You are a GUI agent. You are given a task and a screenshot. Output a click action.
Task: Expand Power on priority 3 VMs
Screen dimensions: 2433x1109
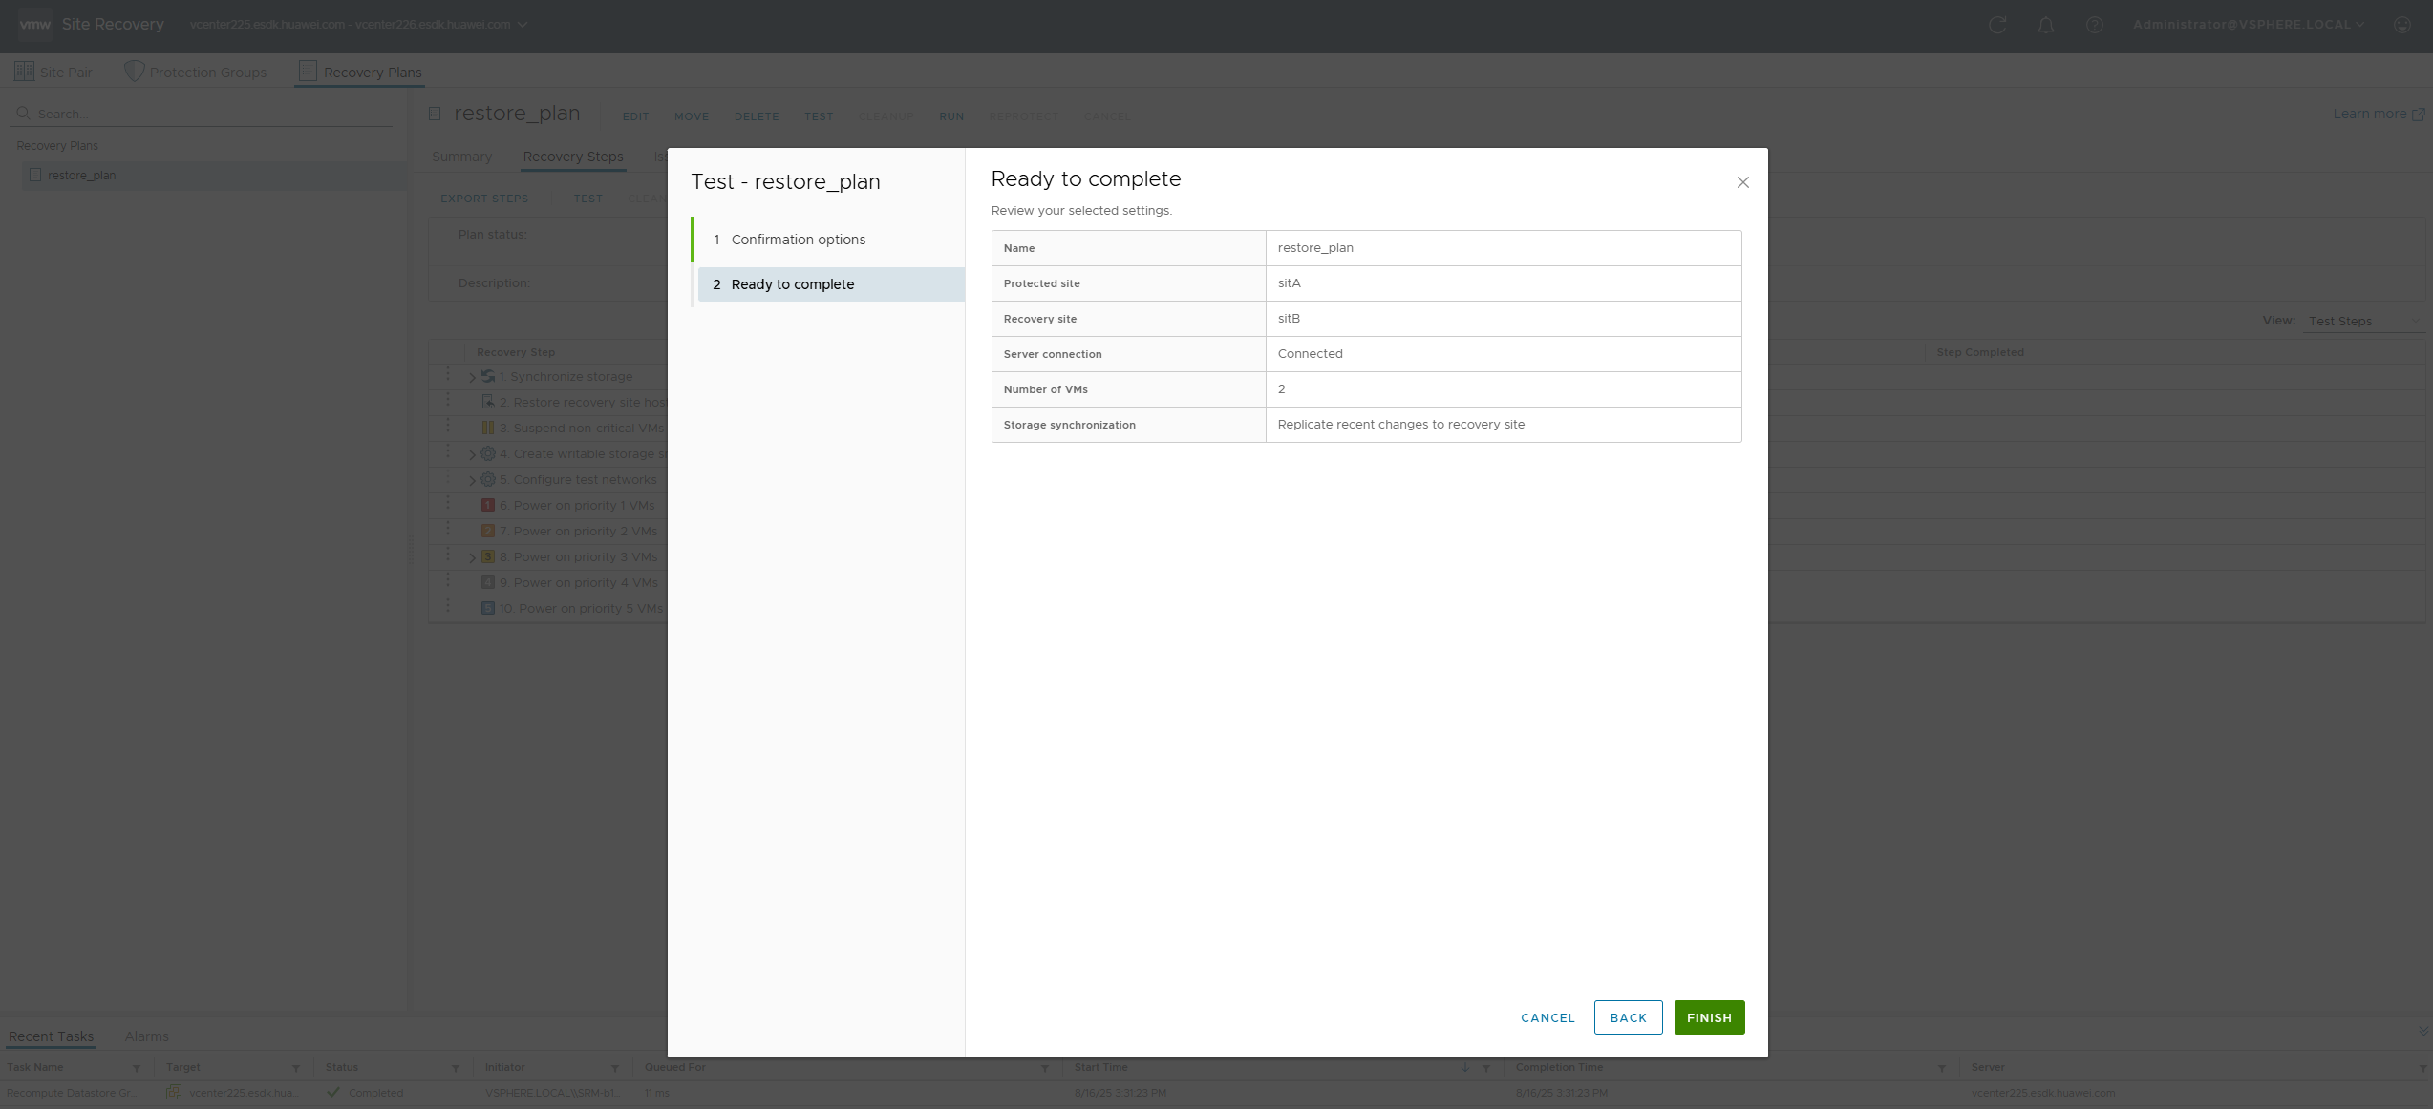(472, 557)
